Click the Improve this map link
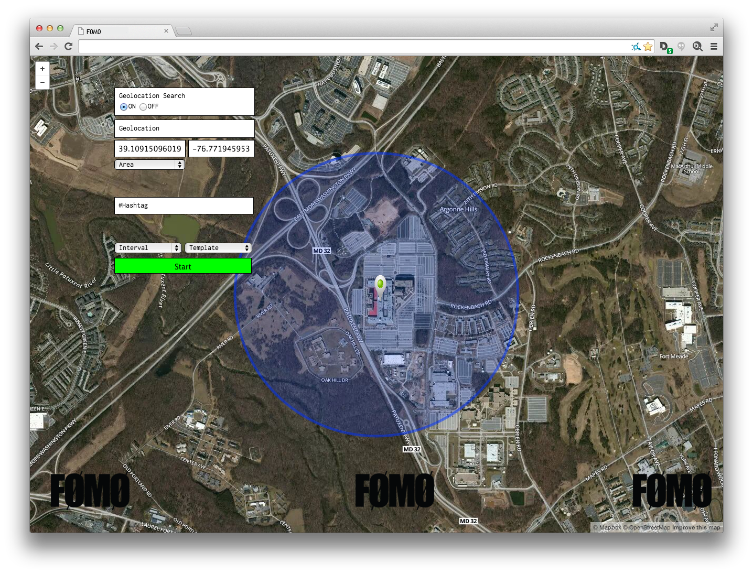The height and width of the screenshot is (574, 753). pos(696,528)
